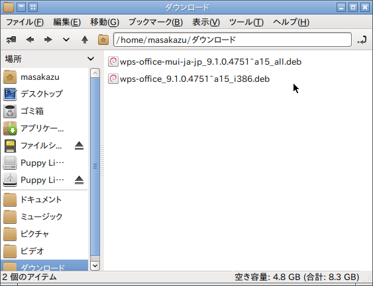The height and width of the screenshot is (286, 373).
Task: Select USB Puppy Li… drive icon
Action: coord(10,180)
